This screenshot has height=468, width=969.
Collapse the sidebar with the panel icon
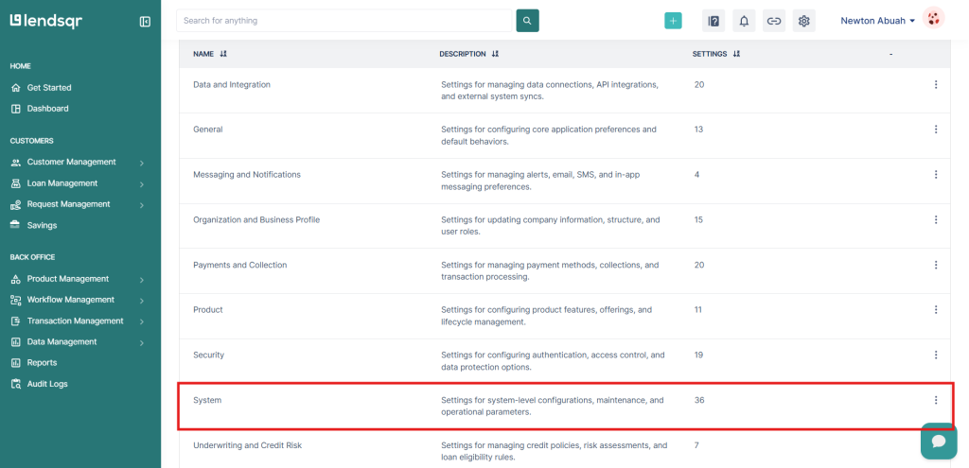pyautogui.click(x=145, y=21)
